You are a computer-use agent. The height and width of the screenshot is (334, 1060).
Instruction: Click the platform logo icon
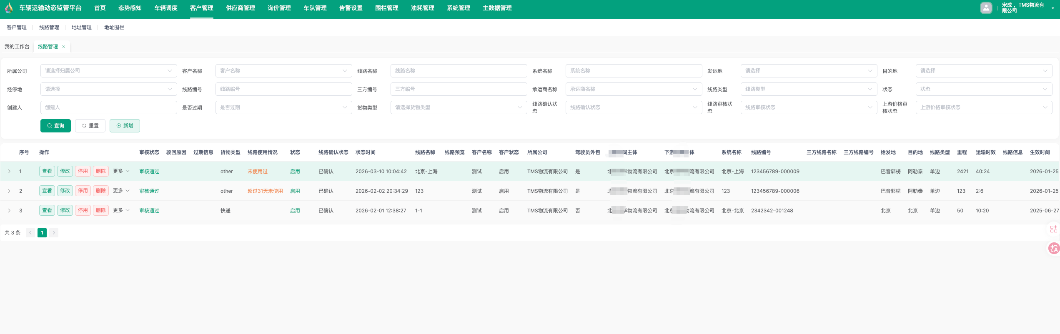(x=9, y=8)
